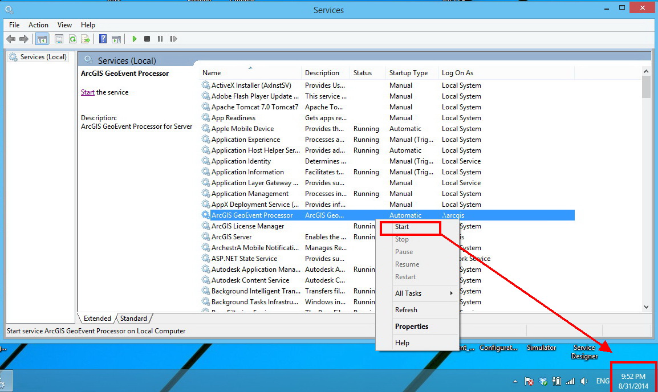This screenshot has height=392, width=658.
Task: Click the vertical scrollbar thumb in services list
Action: tap(646, 87)
